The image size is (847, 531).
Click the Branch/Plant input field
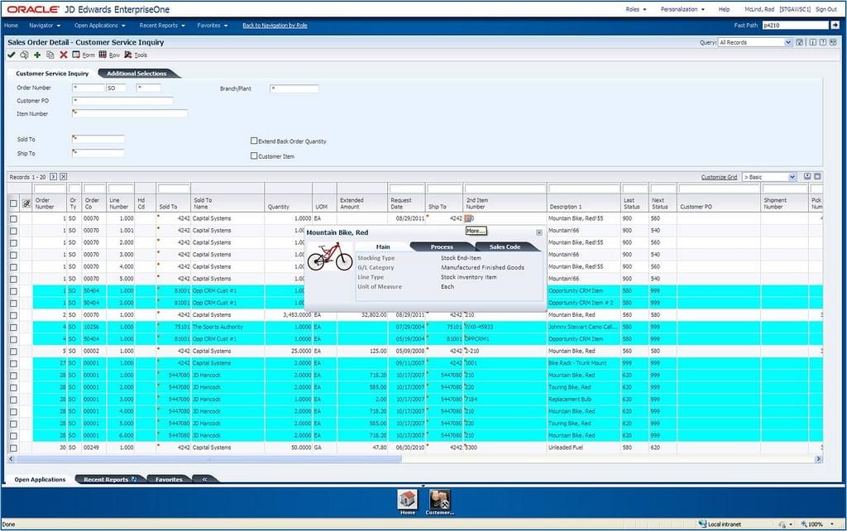(294, 88)
